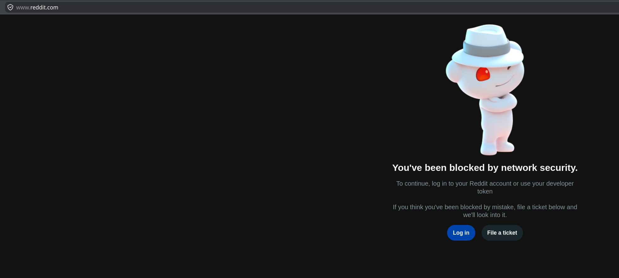Click the "If you think you've been blocked by mistake" text
Image resolution: width=619 pixels, height=278 pixels.
click(453, 207)
